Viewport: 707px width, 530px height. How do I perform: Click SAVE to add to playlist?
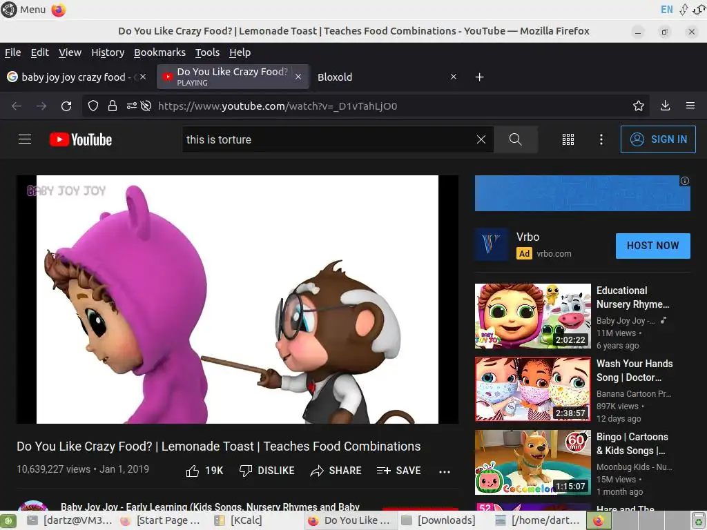click(x=398, y=471)
